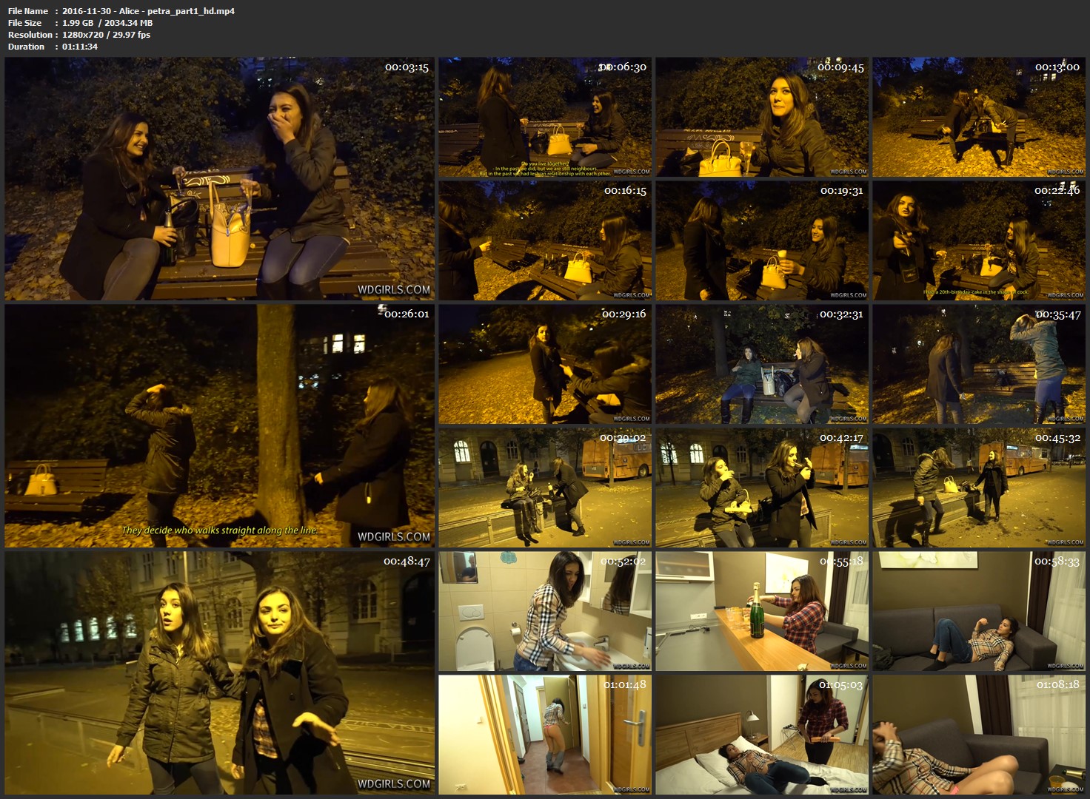Open the large 00:26:01 frame

pyautogui.click(x=219, y=425)
